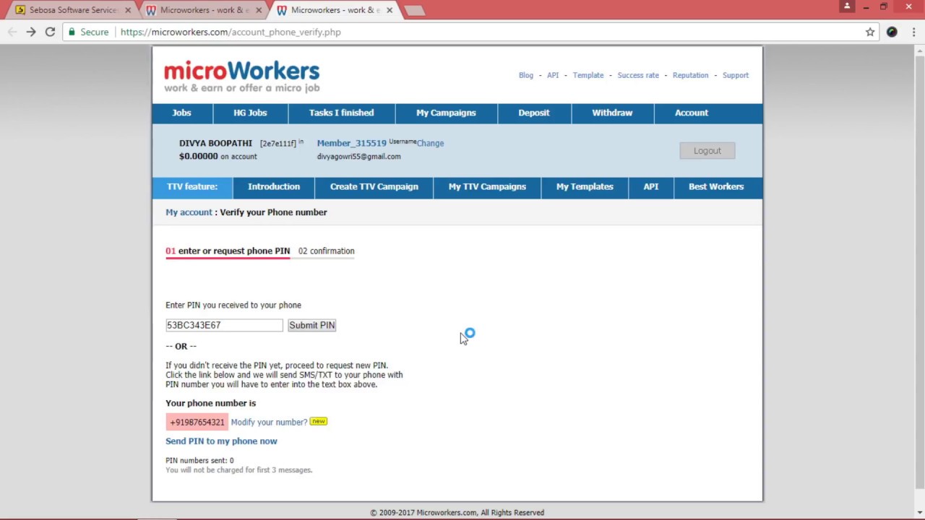
Task: Open the Blog link
Action: [526, 75]
